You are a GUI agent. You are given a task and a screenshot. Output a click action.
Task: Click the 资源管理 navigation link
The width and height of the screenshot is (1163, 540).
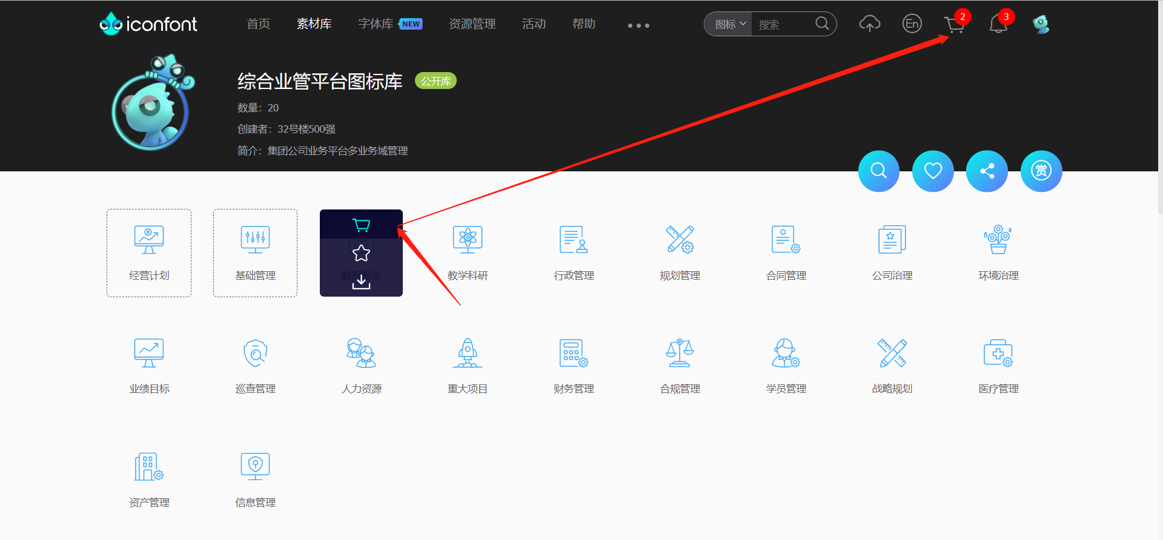click(x=472, y=24)
